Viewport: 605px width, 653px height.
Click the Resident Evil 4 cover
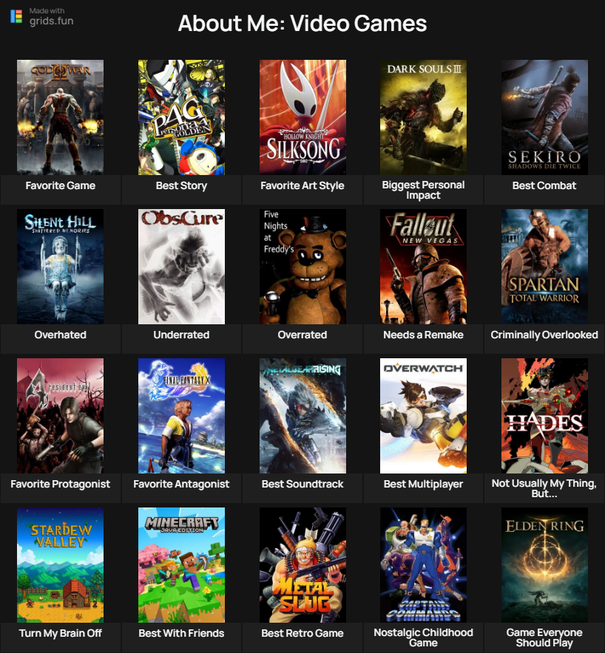60,416
